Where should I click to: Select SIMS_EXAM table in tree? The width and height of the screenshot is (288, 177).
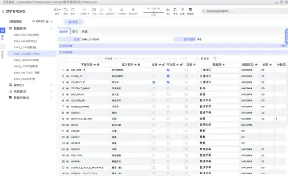(x=24, y=79)
